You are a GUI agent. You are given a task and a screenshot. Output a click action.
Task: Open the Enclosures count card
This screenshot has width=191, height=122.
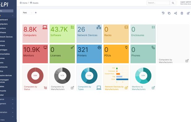(x=143, y=34)
